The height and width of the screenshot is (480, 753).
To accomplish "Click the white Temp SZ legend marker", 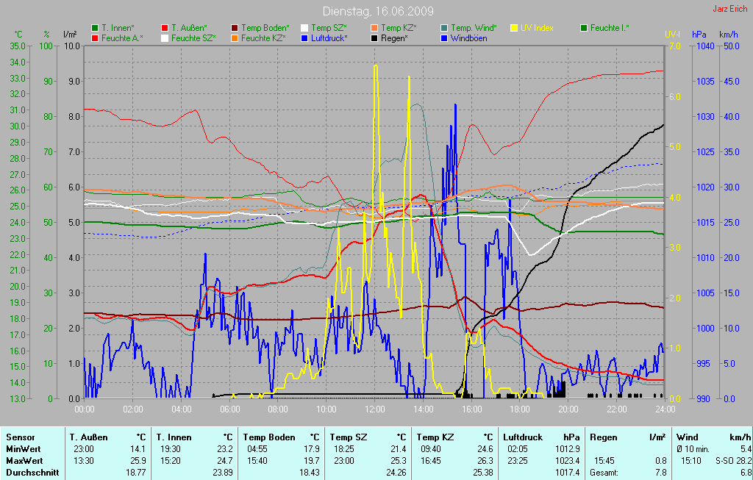I will pyautogui.click(x=304, y=28).
